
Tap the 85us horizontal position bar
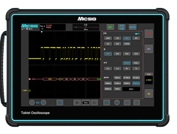coord(86,27)
